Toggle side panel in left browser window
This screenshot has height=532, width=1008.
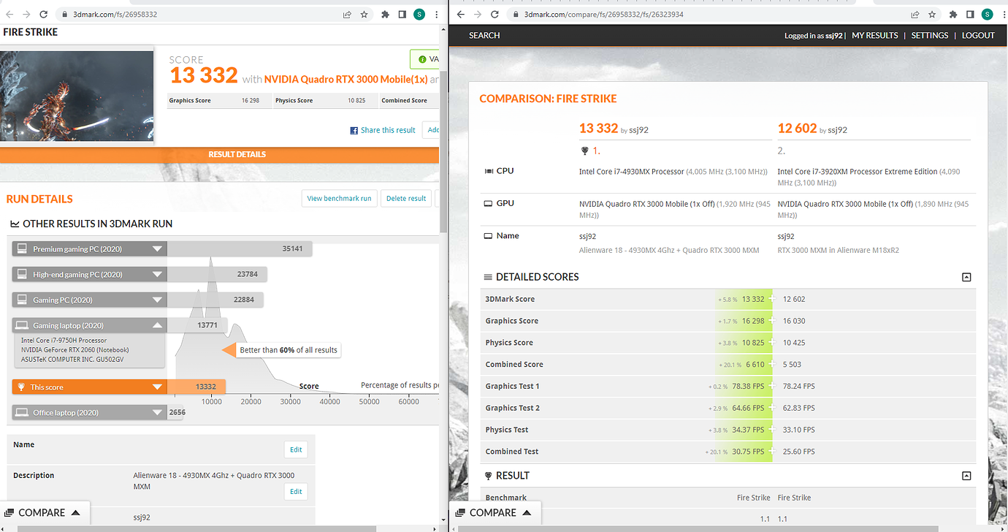pyautogui.click(x=402, y=14)
